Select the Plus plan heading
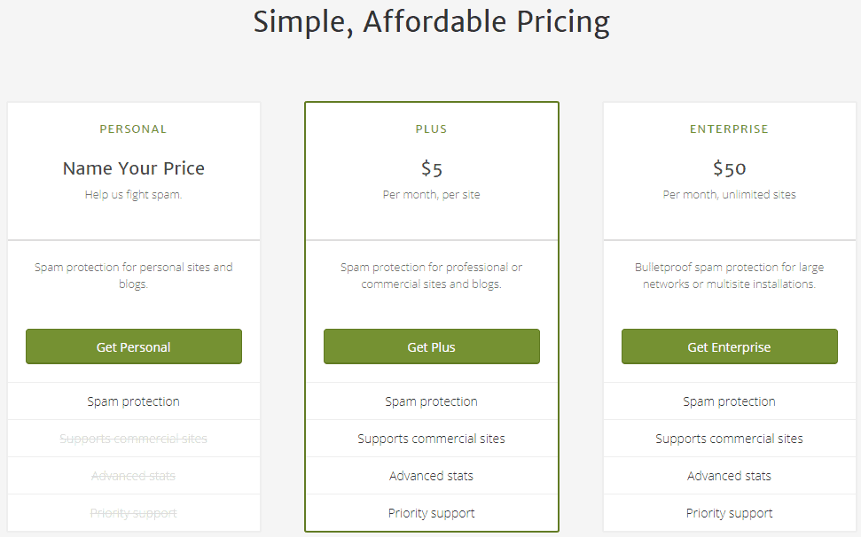The image size is (861, 537). [431, 129]
